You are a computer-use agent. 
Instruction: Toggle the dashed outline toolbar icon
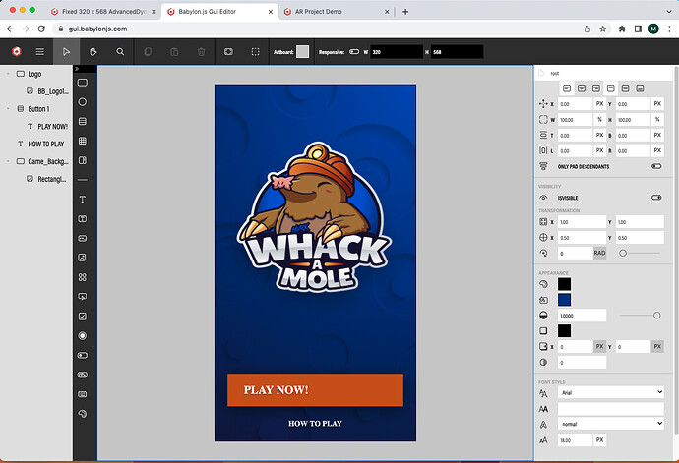256,52
